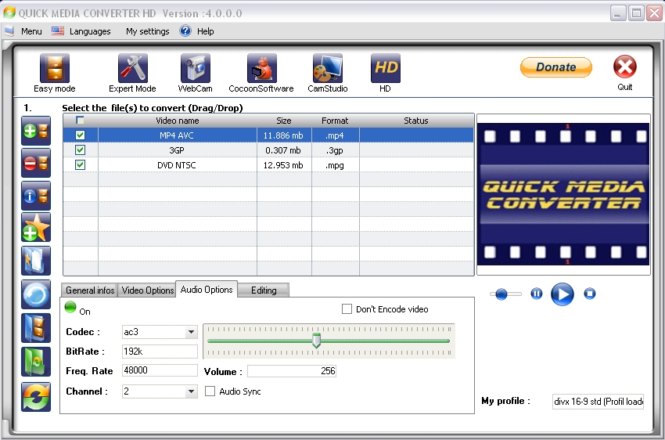Toggle the select-all header checkbox
The height and width of the screenshot is (440, 665).
click(x=80, y=120)
